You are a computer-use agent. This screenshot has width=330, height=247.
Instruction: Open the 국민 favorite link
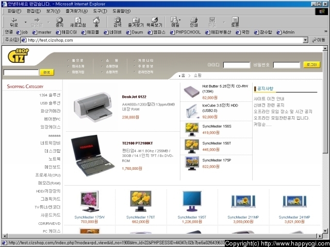[242, 32]
